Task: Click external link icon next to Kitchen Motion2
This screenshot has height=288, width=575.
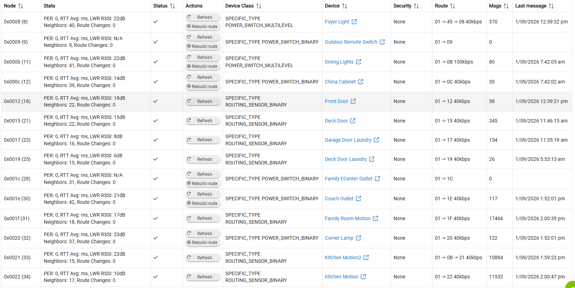Action: [x=366, y=257]
